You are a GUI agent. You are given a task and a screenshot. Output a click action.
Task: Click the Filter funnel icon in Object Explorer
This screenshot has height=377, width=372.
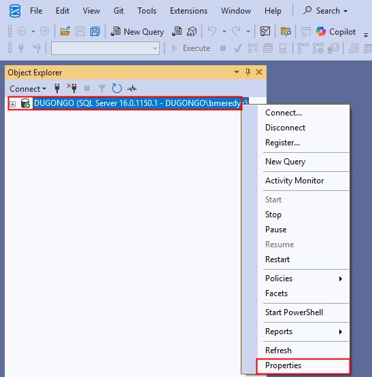[x=102, y=89]
